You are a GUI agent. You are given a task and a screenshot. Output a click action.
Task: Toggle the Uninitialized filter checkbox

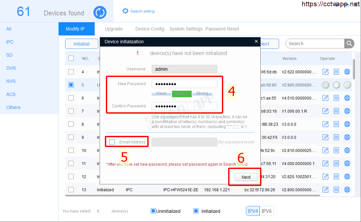point(153,211)
